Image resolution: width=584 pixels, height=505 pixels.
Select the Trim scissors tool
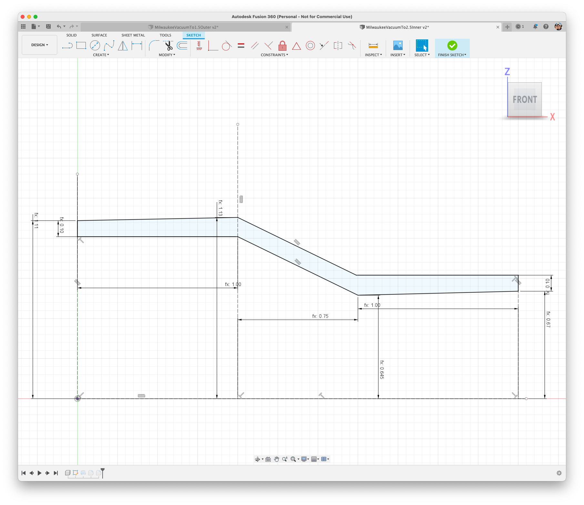tap(168, 46)
